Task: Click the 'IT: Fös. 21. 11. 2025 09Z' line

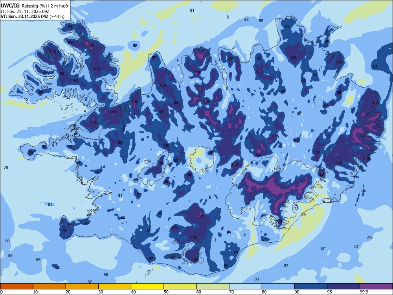Action: [x=25, y=11]
